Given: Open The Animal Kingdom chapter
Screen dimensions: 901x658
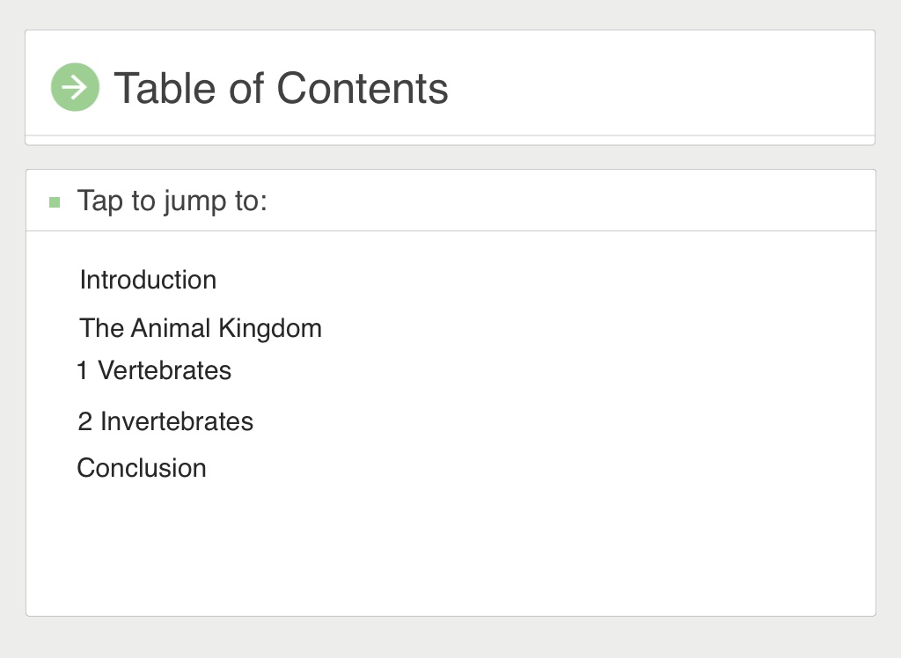Looking at the screenshot, I should 201,328.
